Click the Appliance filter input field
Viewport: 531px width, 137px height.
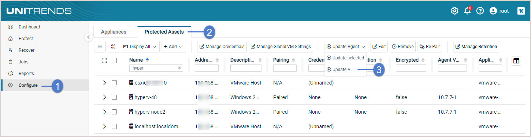tap(490, 68)
